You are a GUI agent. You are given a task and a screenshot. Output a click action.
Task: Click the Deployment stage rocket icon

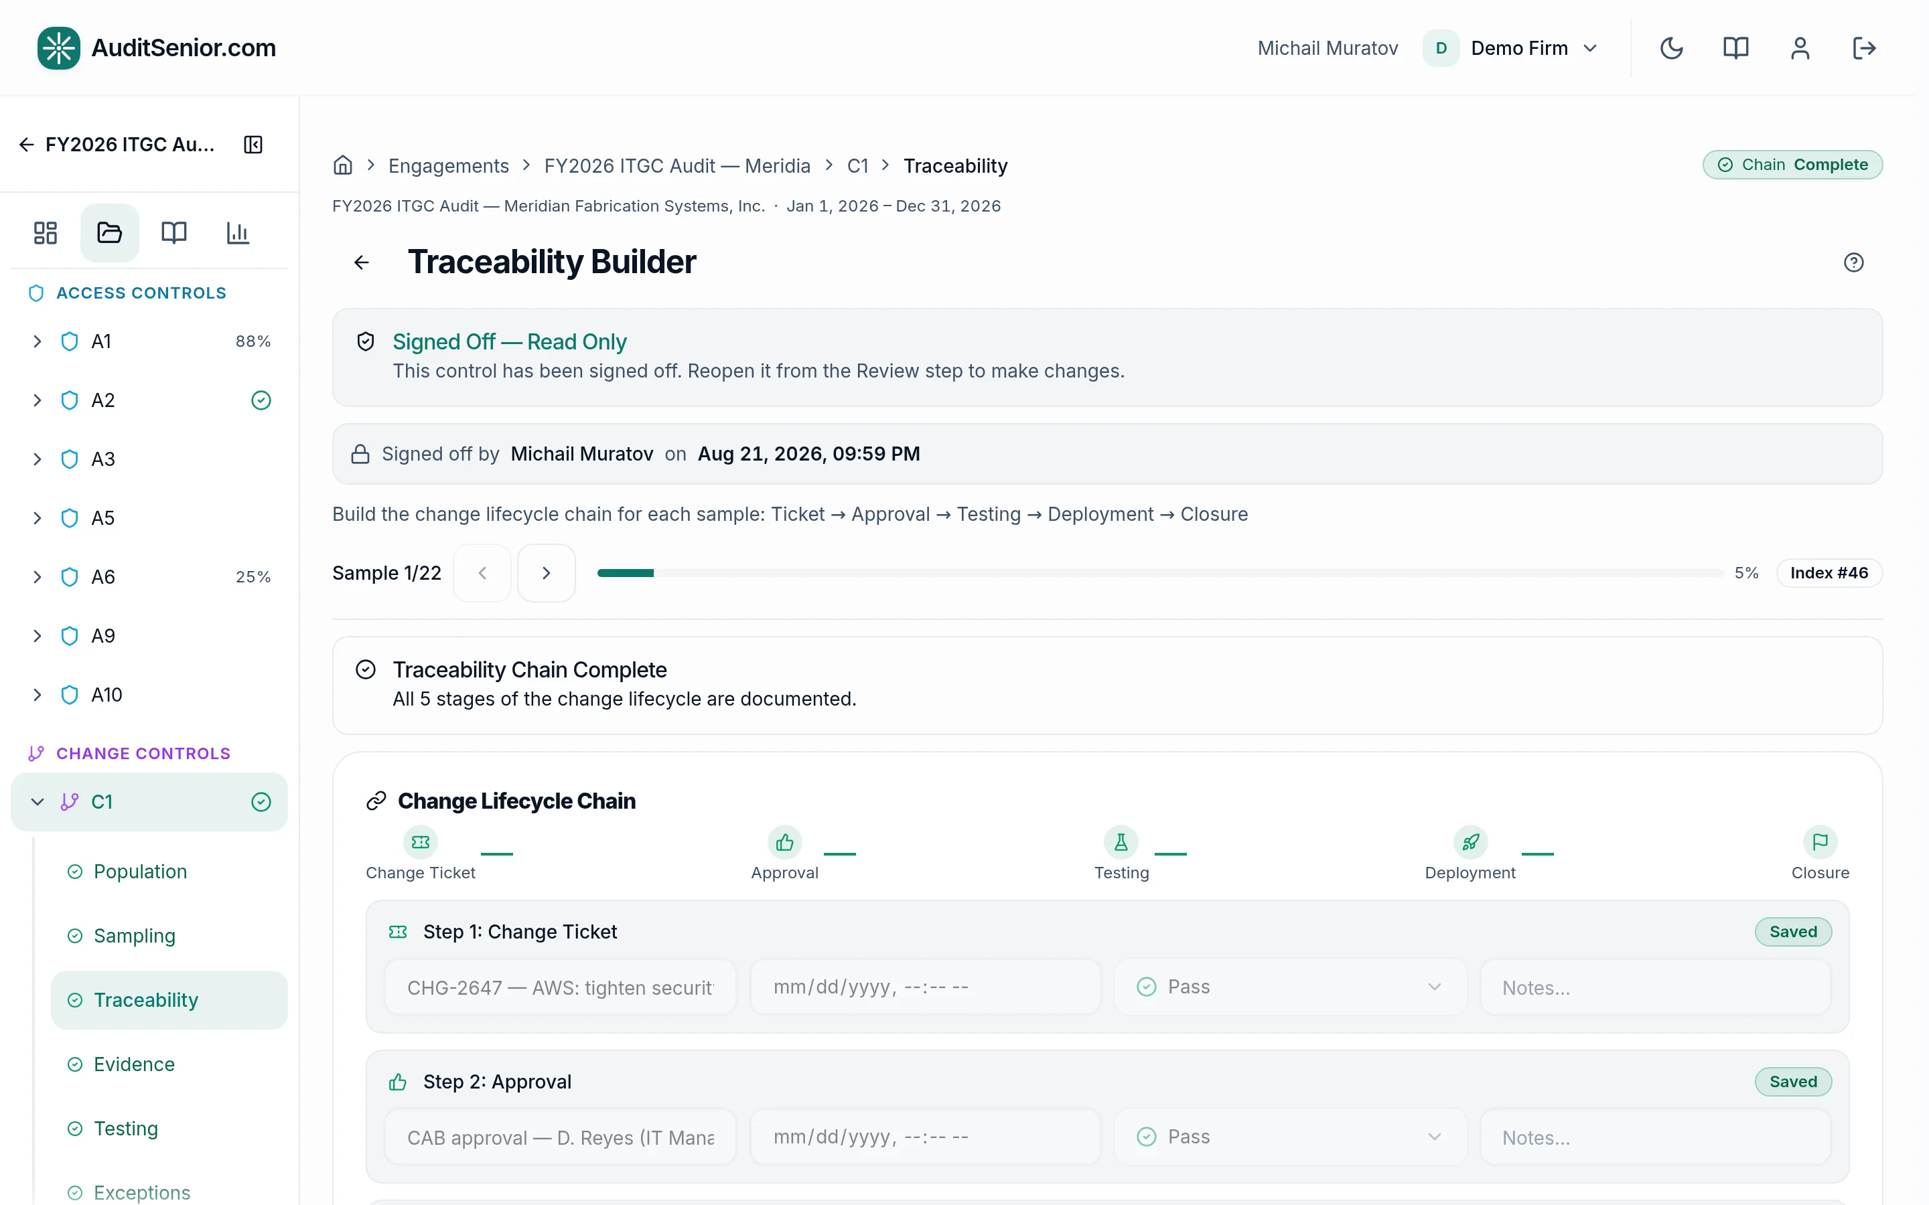pyautogui.click(x=1471, y=842)
